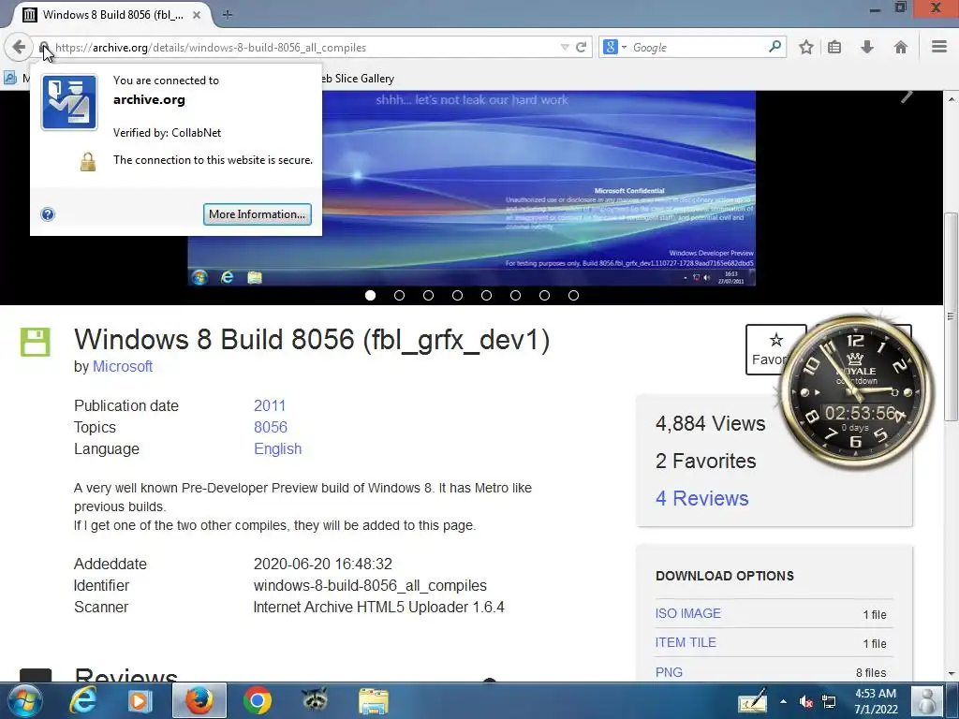Click the muted volume tray icon
The width and height of the screenshot is (959, 719).
coord(806,701)
